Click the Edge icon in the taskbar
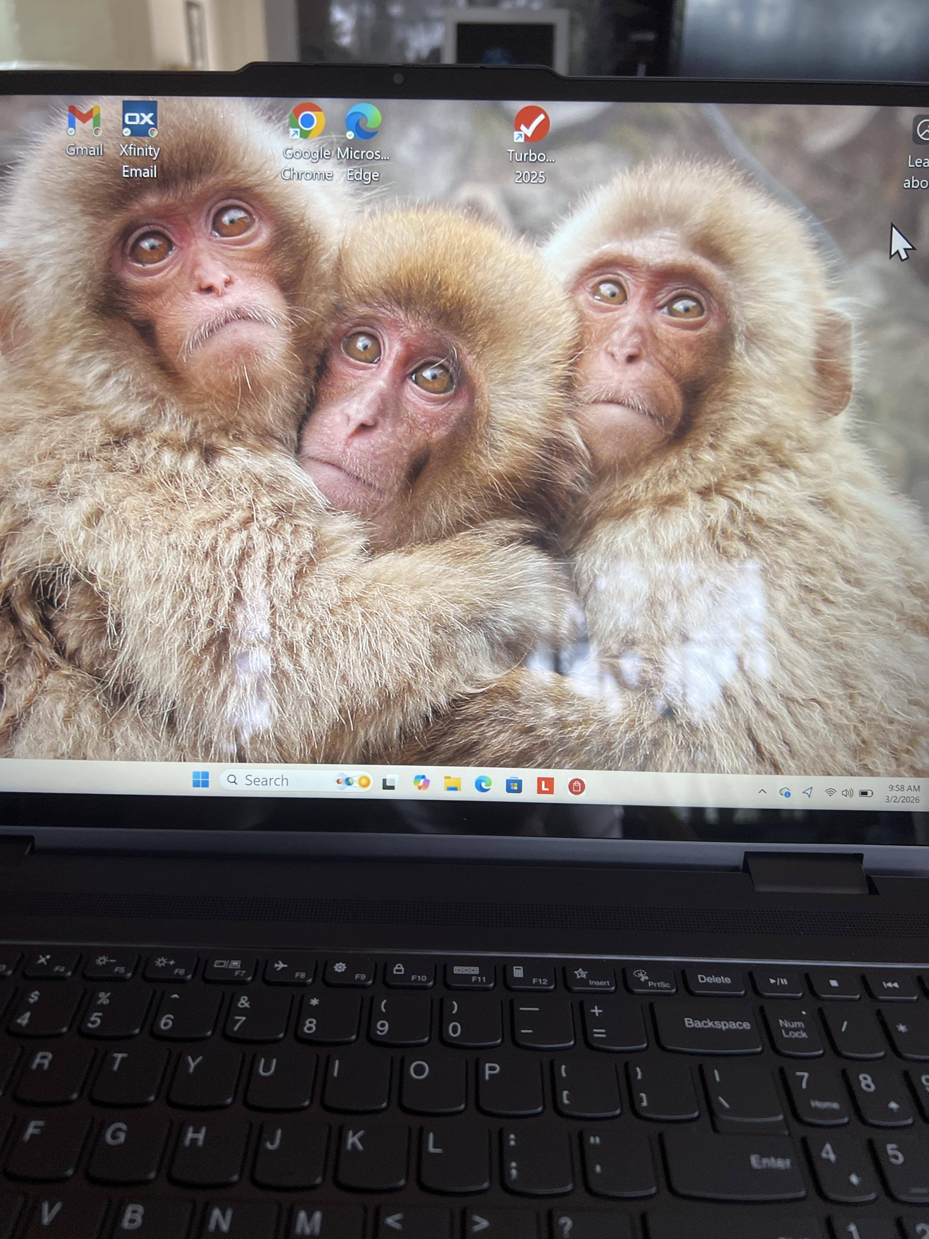The height and width of the screenshot is (1239, 929). point(483,784)
